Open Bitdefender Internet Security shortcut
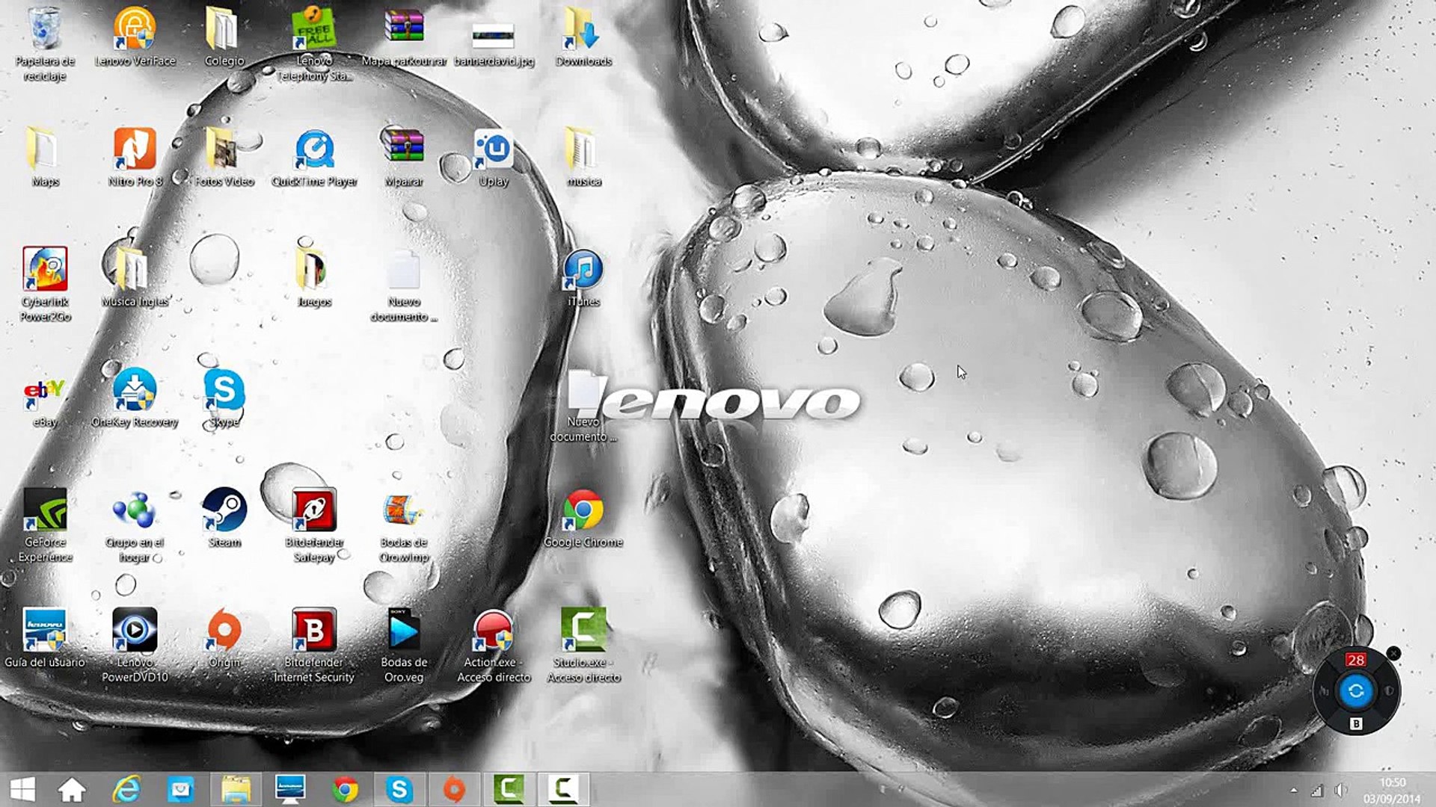 coord(313,631)
